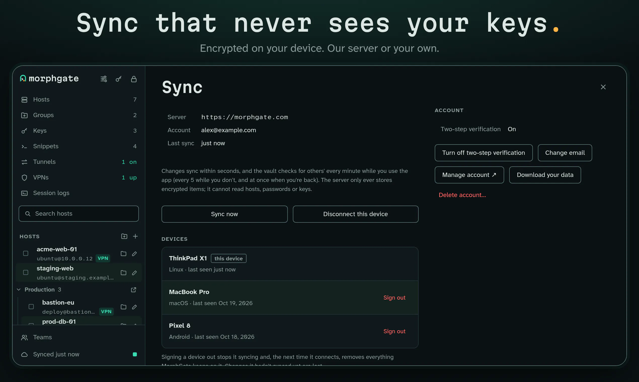
Task: Edit acme-web-01 with the pencil icon
Action: (x=134, y=254)
